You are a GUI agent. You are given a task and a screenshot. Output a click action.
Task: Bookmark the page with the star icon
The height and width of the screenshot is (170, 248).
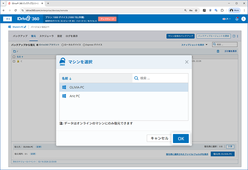[x=196, y=10]
